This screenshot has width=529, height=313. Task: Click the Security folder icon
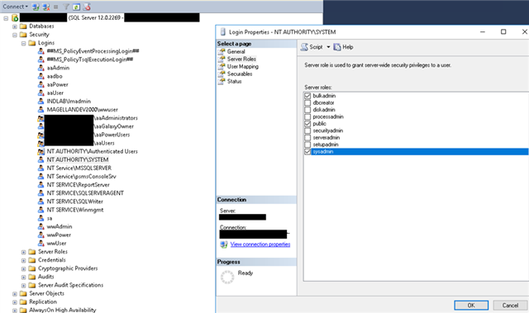(x=23, y=35)
